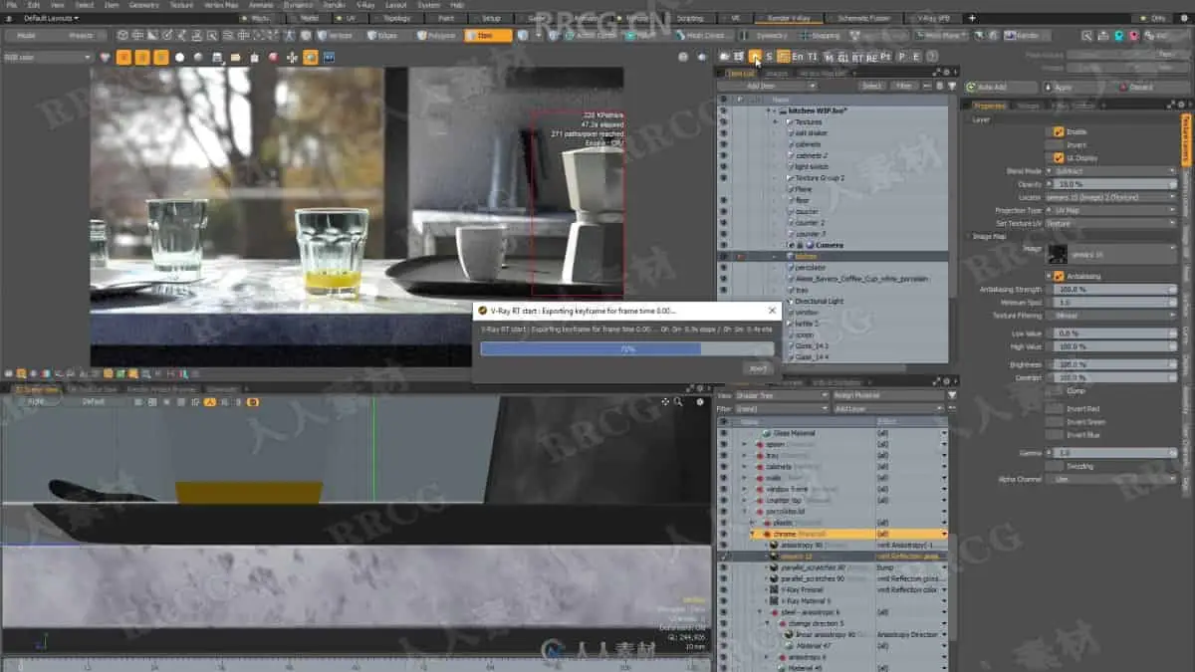Select Polygons selection mode
The height and width of the screenshot is (672, 1195).
(438, 36)
